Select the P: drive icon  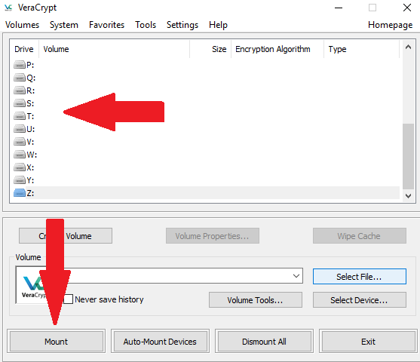pyautogui.click(x=20, y=65)
